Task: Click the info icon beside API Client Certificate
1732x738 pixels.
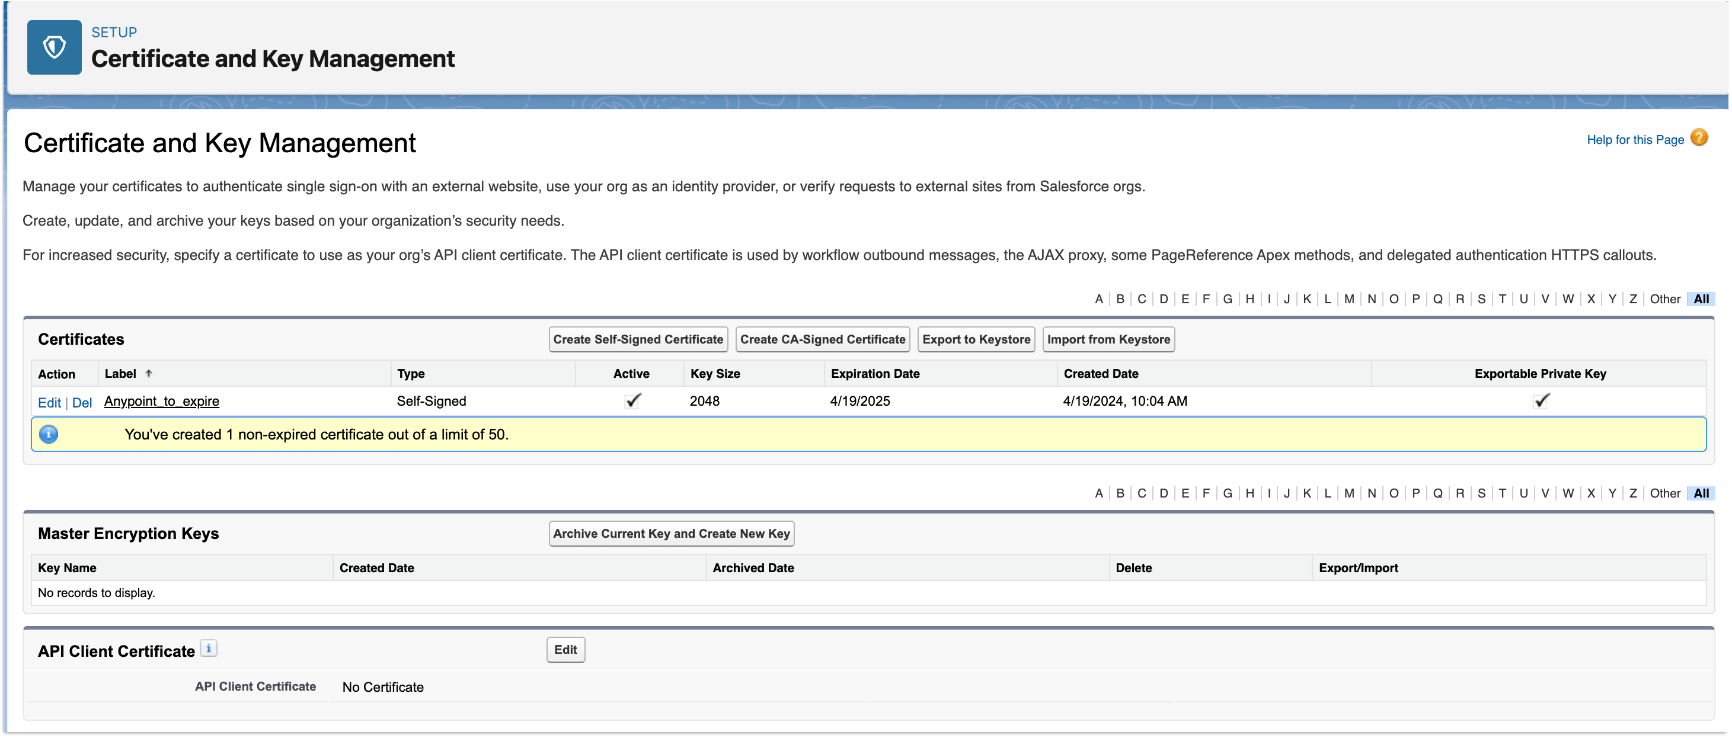Action: point(209,649)
